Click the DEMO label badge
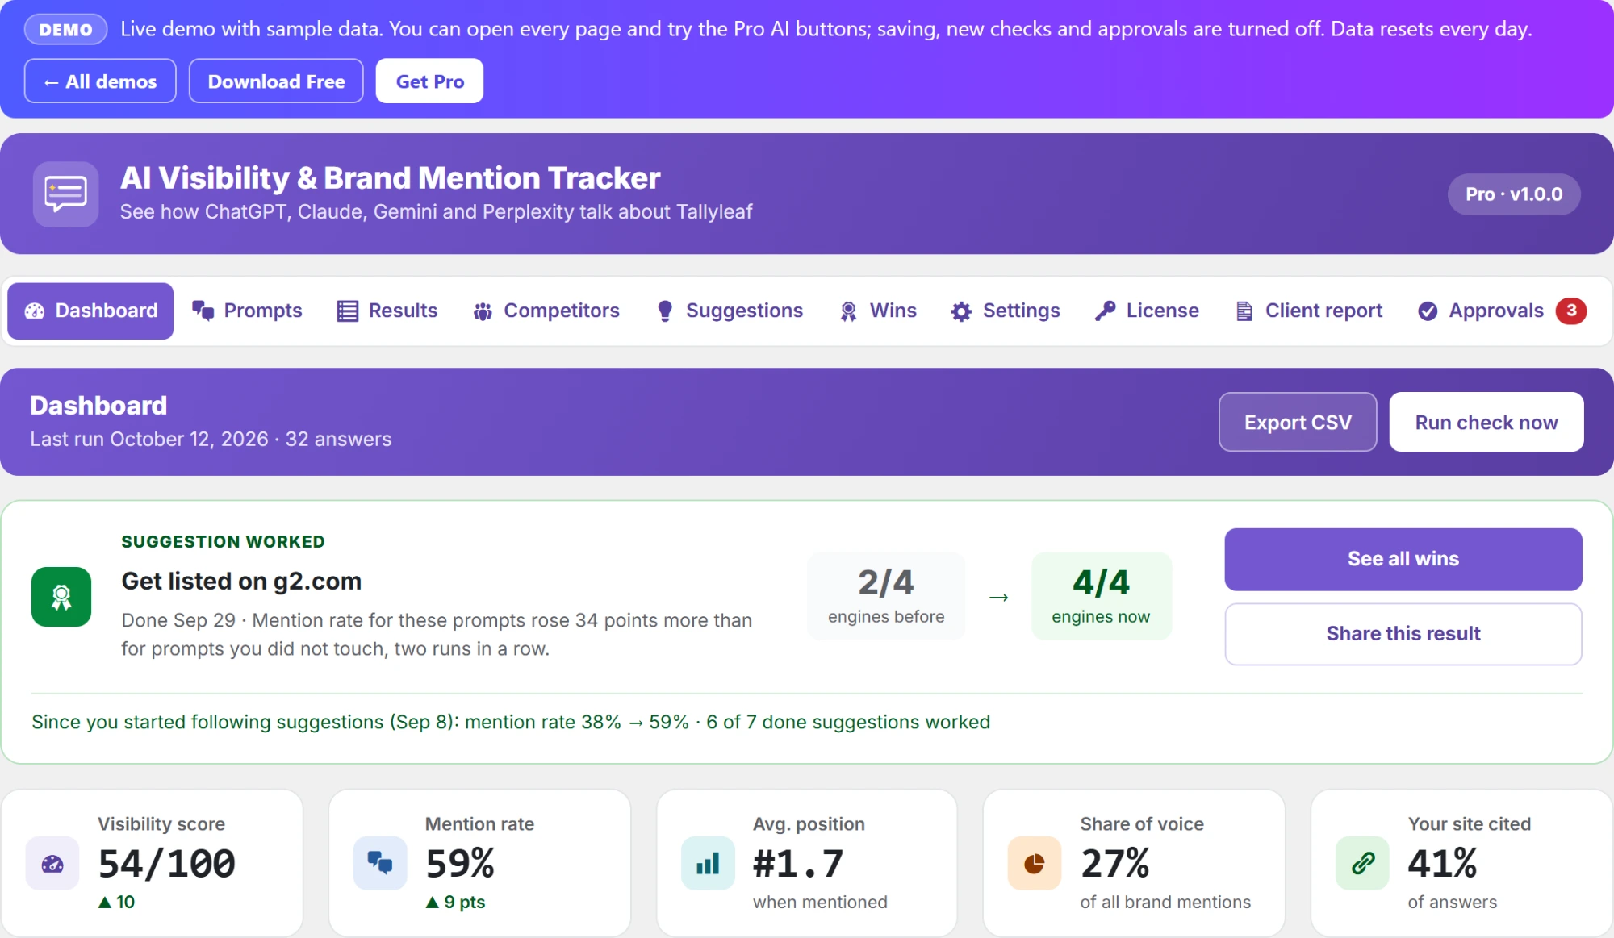 (66, 30)
